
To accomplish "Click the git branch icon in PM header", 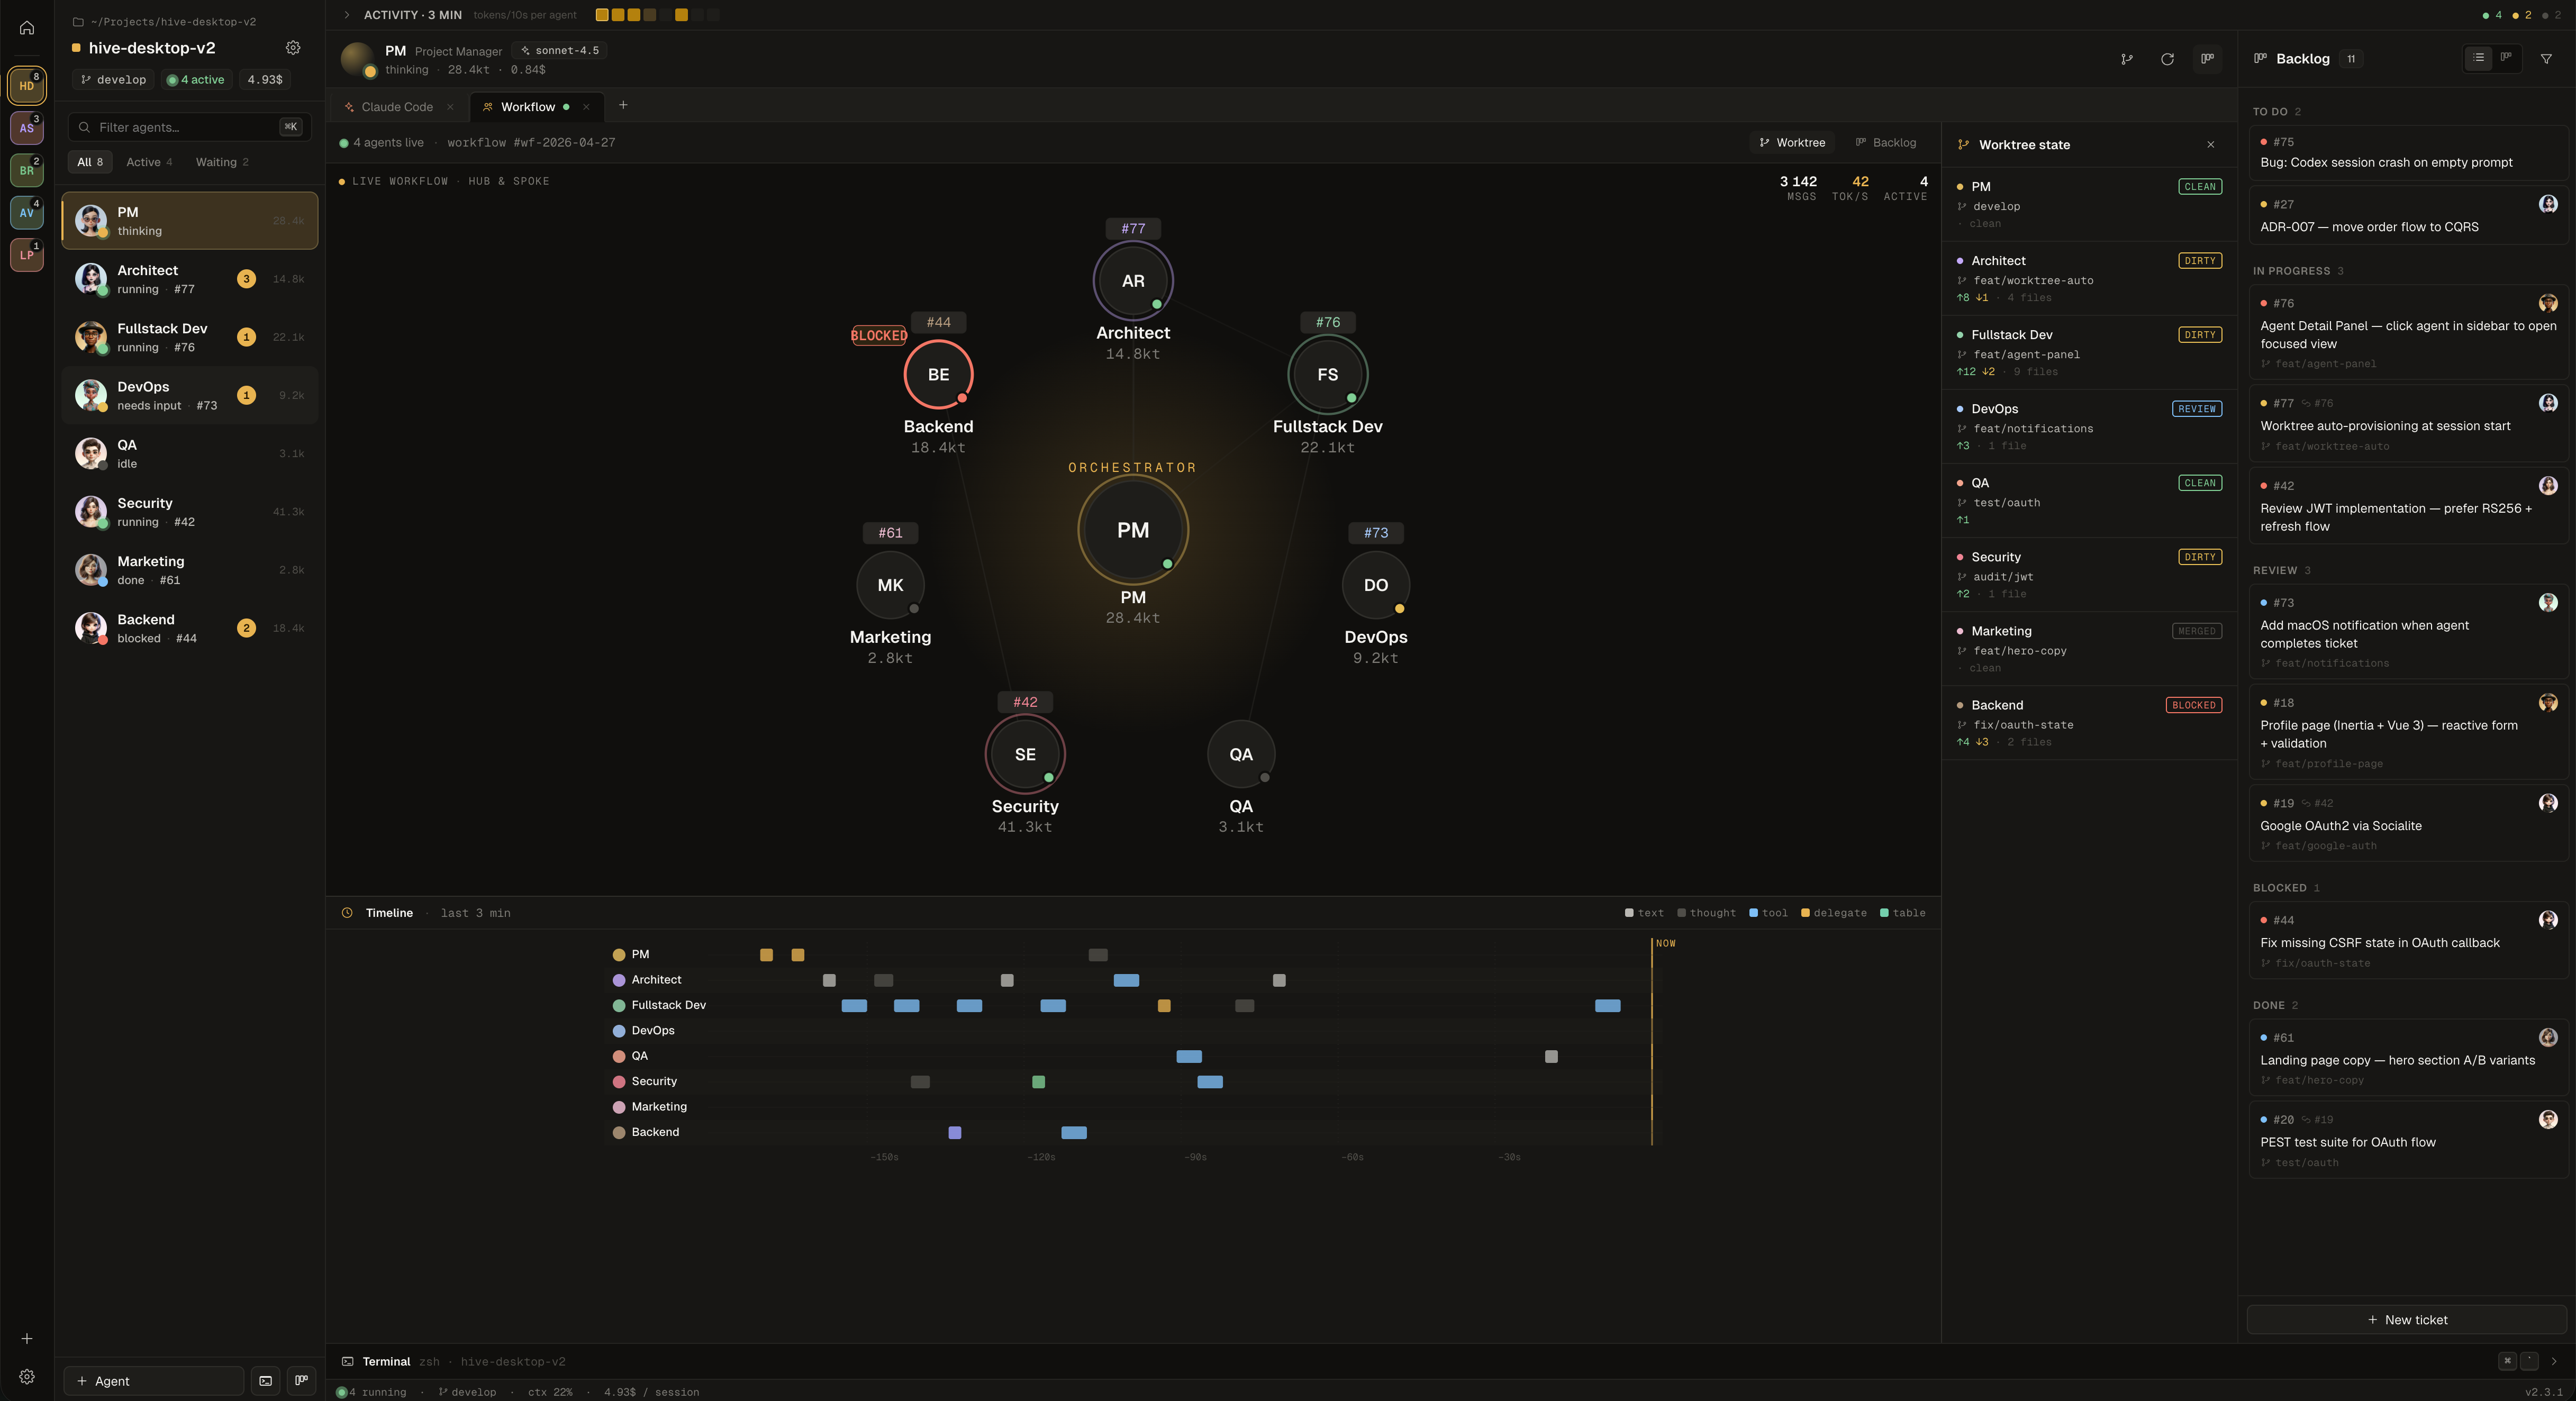I will click(x=2127, y=59).
